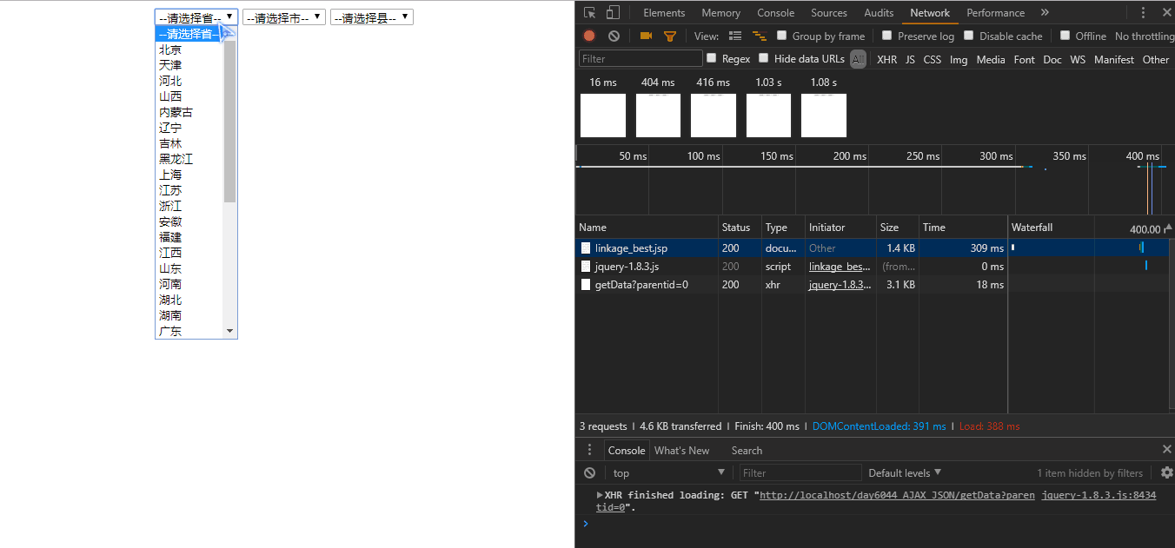Select 上海 from the province list
1175x548 pixels.
coord(189,175)
